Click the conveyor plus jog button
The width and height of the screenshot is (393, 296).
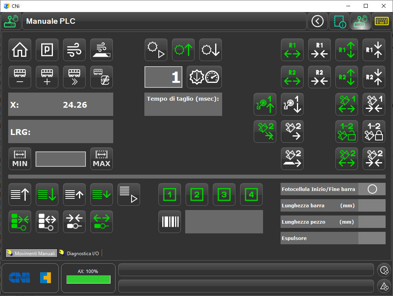(47, 77)
